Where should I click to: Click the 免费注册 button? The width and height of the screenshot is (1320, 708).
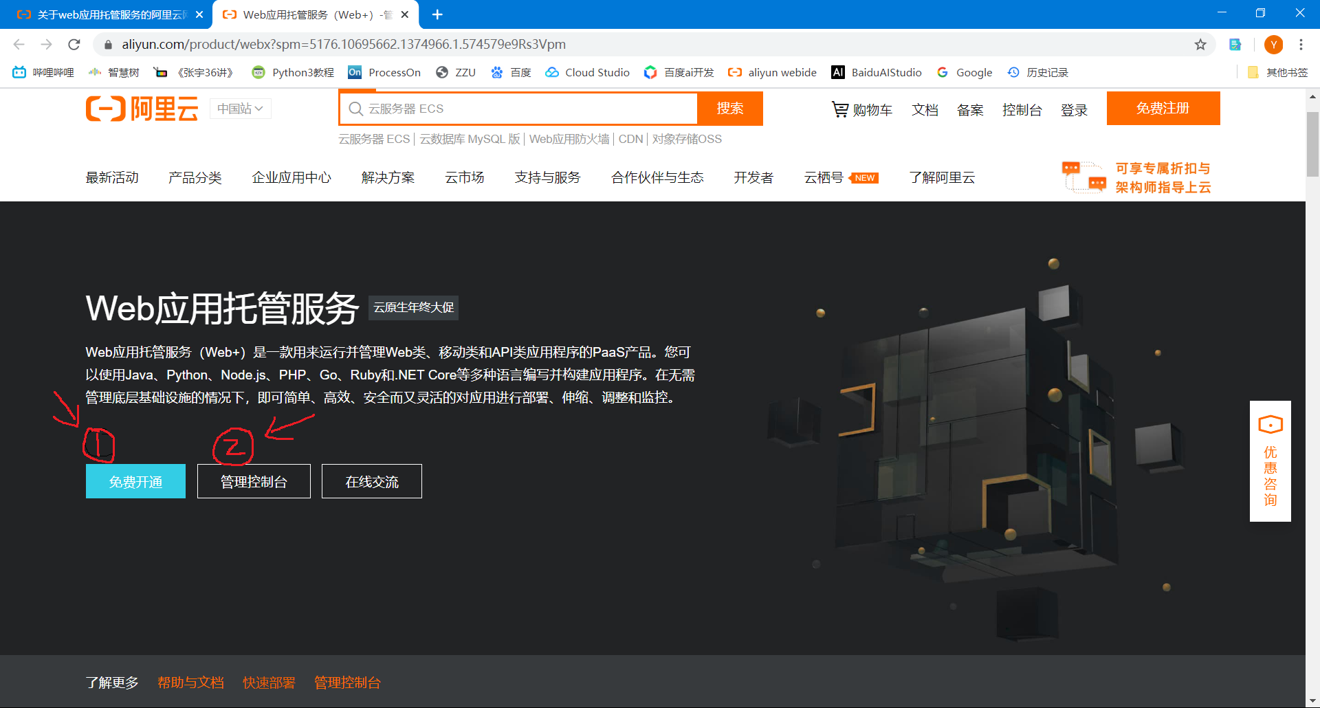click(1163, 108)
